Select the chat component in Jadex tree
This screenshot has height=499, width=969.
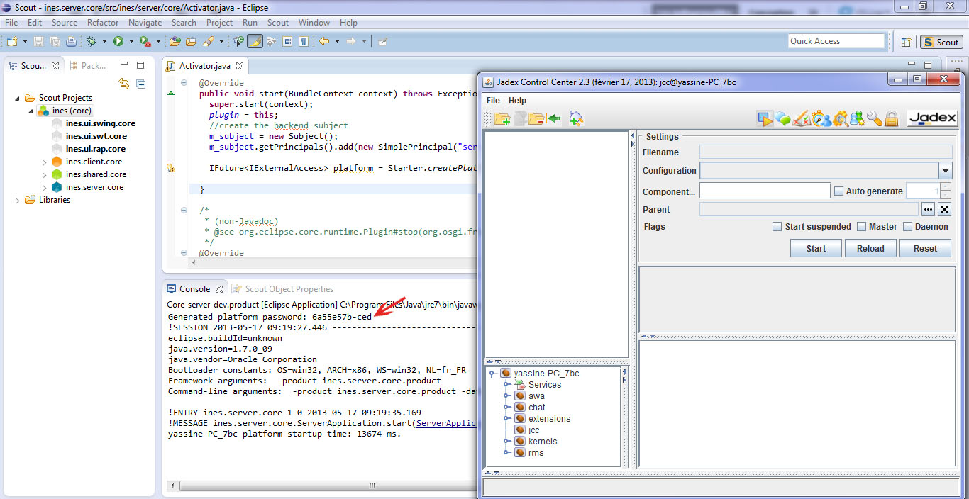536,408
